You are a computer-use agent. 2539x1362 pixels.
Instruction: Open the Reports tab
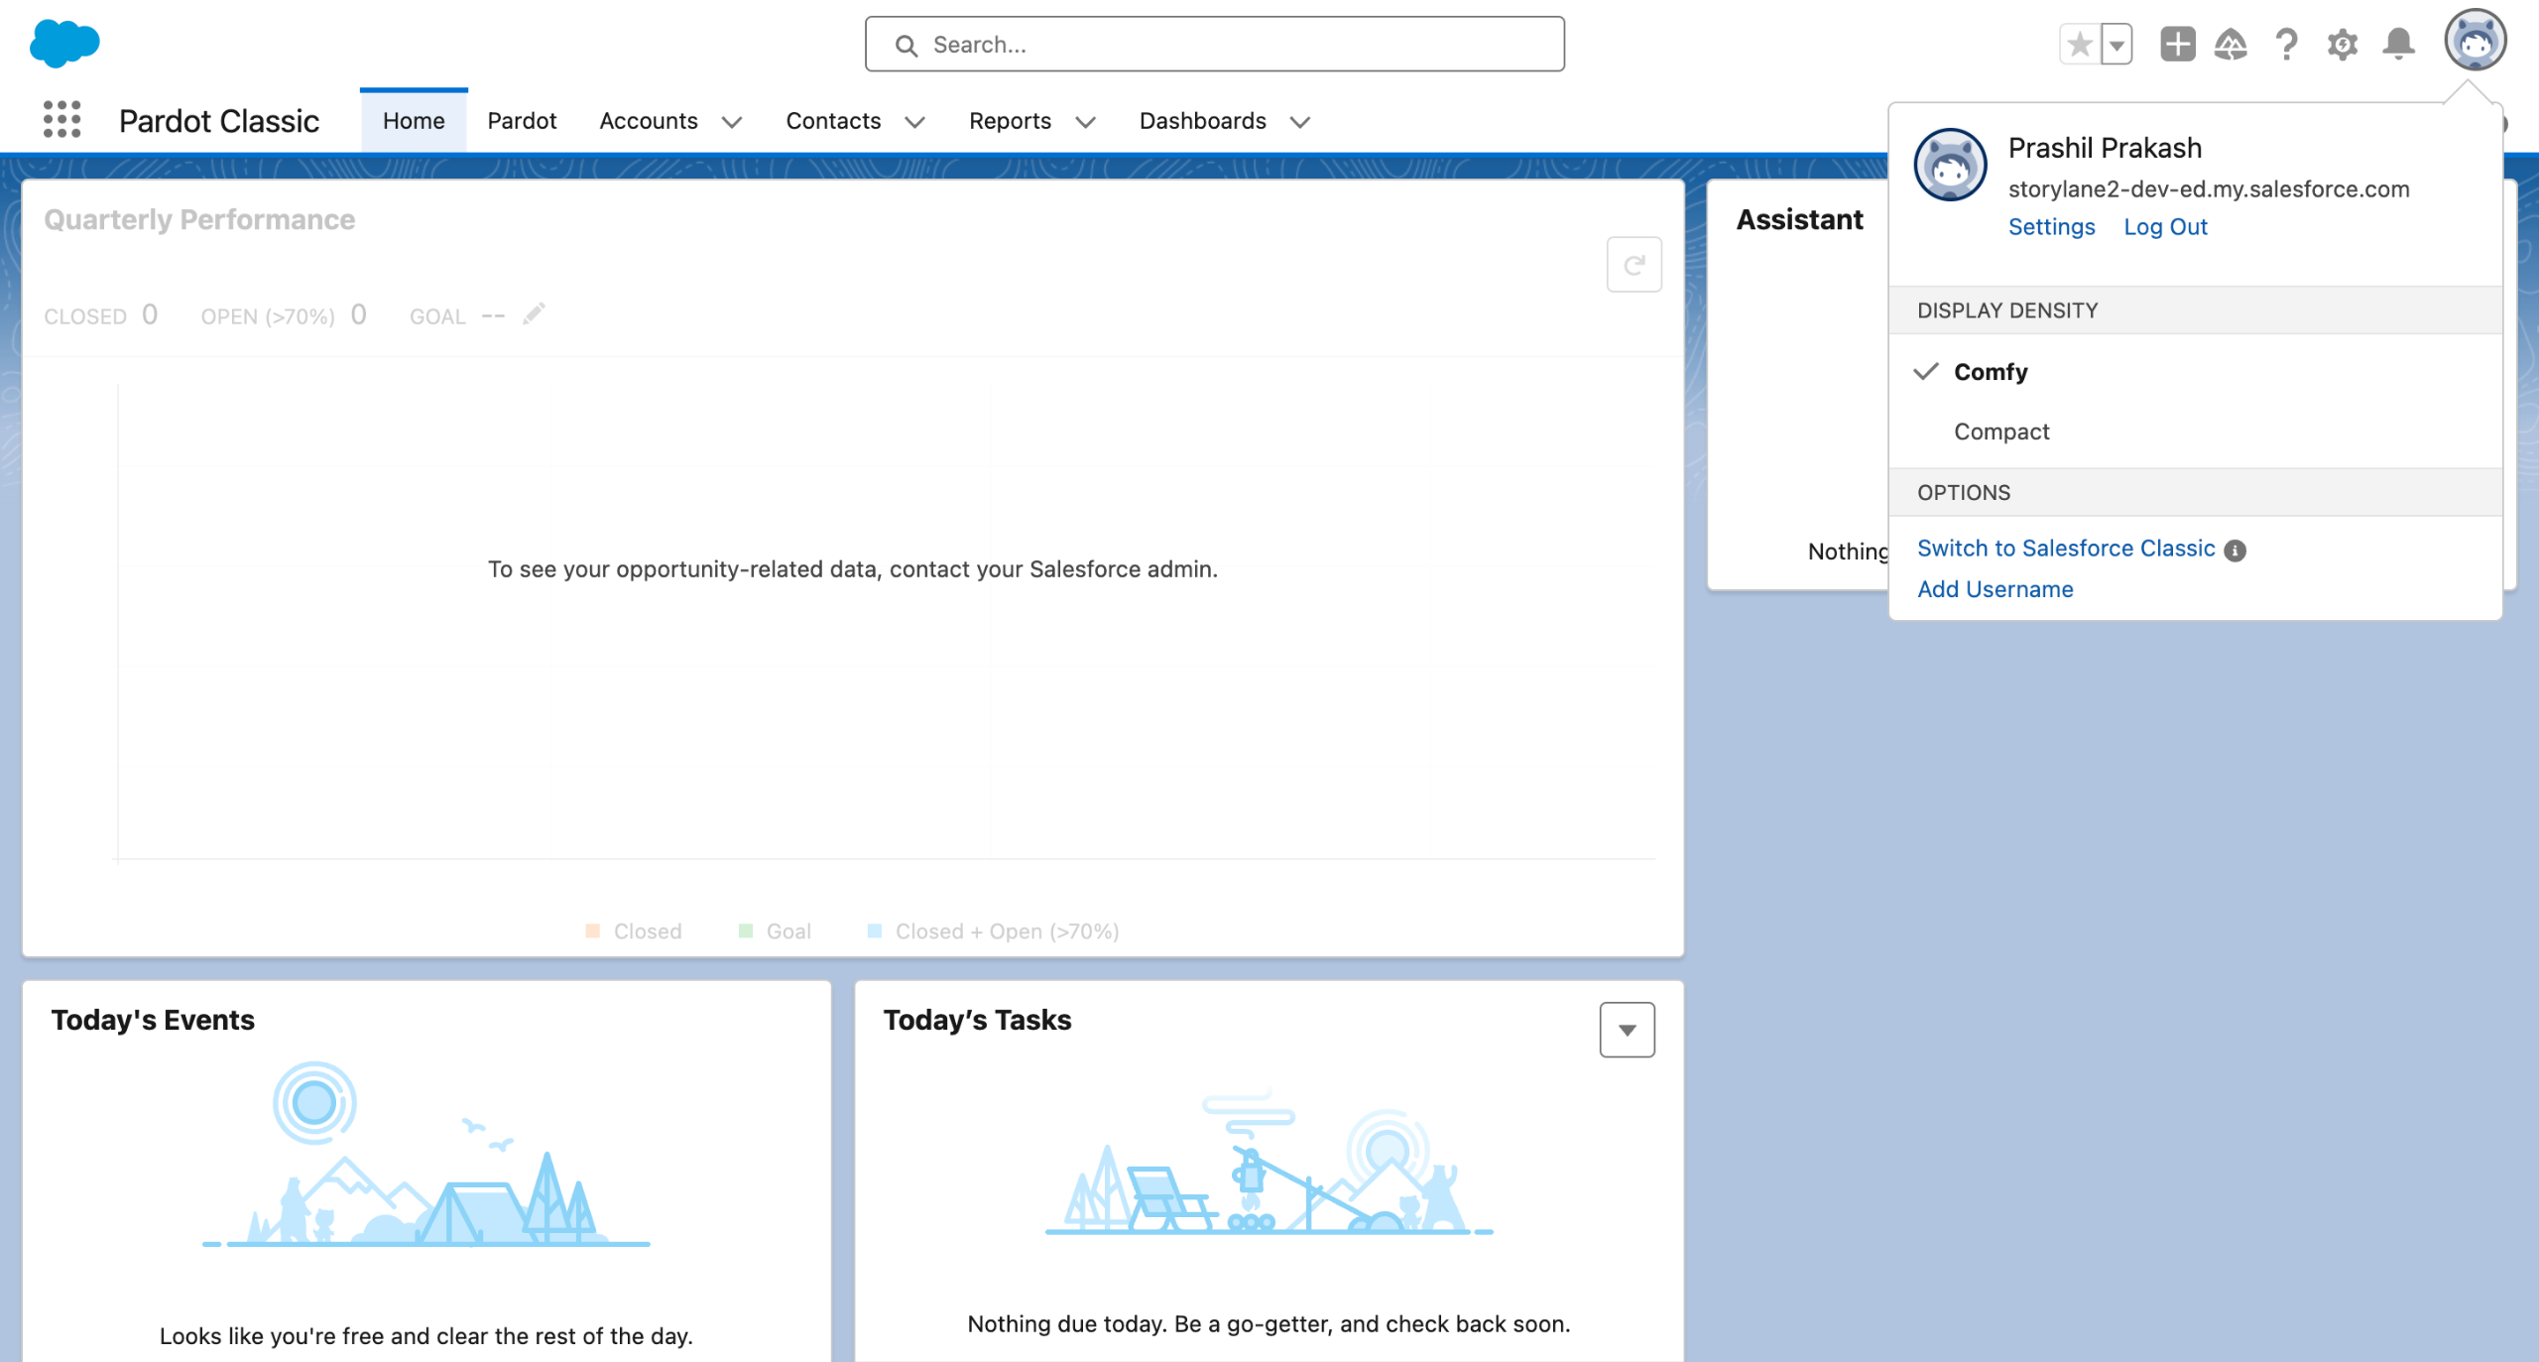[1010, 121]
